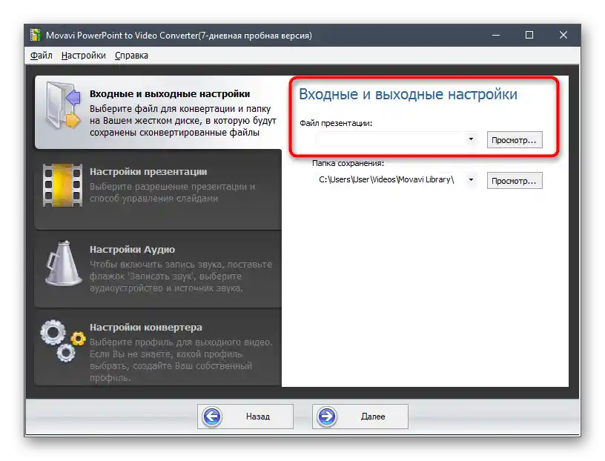Image resolution: width=605 pixels, height=461 pixels.
Task: Click the Файл презентации label
Action: (336, 124)
